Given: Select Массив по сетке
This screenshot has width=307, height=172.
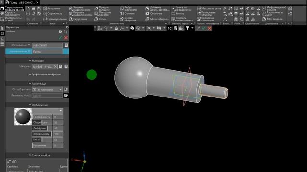Looking at the screenshot, I should tap(209, 9).
